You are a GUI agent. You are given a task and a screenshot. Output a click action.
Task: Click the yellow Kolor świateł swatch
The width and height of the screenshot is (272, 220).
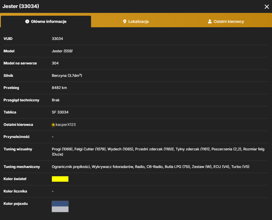[x=60, y=179]
